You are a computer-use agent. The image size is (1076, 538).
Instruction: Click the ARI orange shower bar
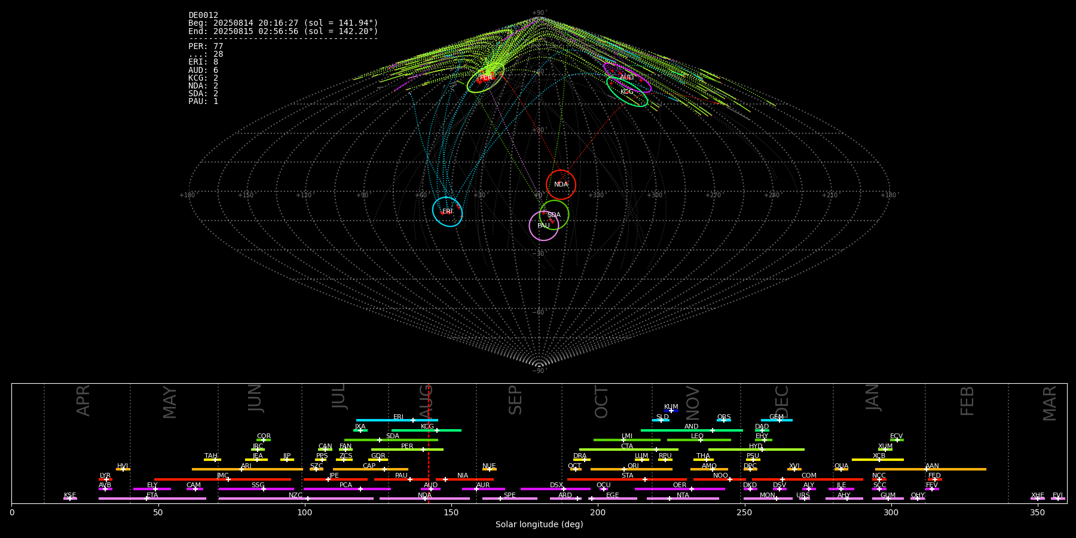pos(247,469)
